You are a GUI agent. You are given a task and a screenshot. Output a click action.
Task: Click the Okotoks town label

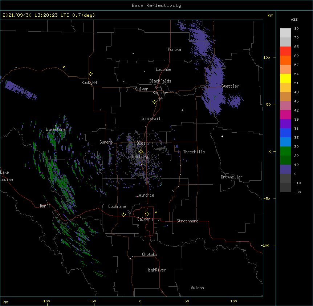[x=150, y=254]
